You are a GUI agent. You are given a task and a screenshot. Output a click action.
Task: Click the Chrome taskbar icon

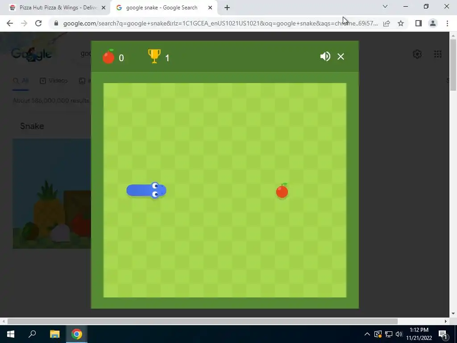coord(77,334)
